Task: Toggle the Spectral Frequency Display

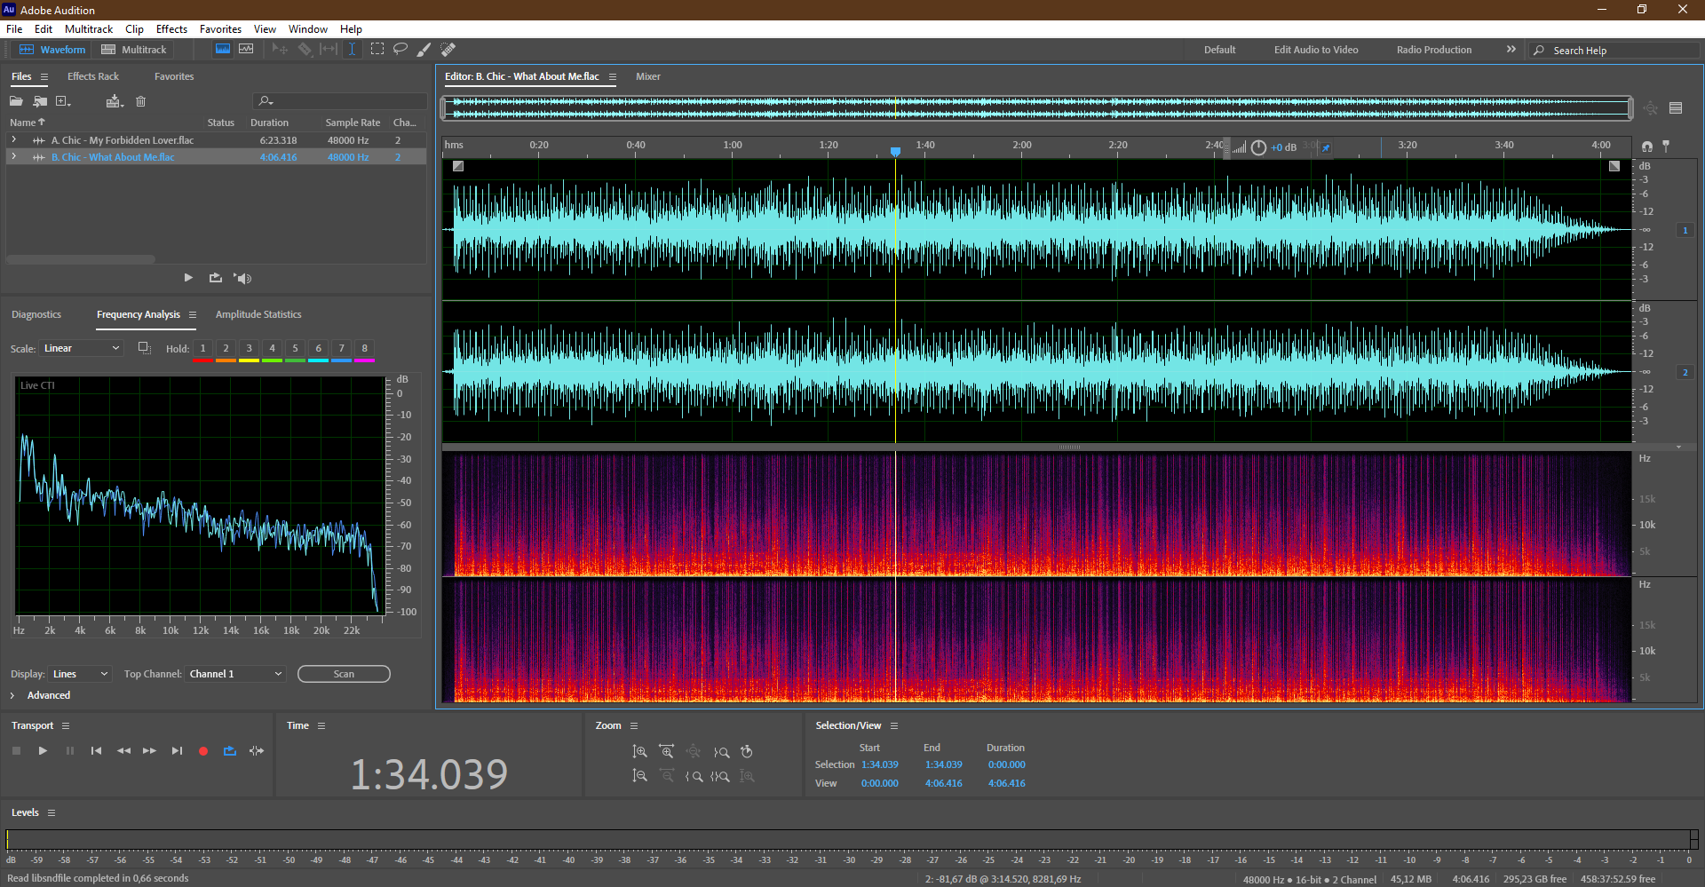Action: coord(223,50)
